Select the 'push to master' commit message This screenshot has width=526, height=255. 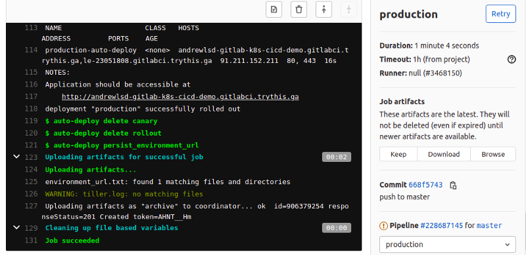[404, 197]
